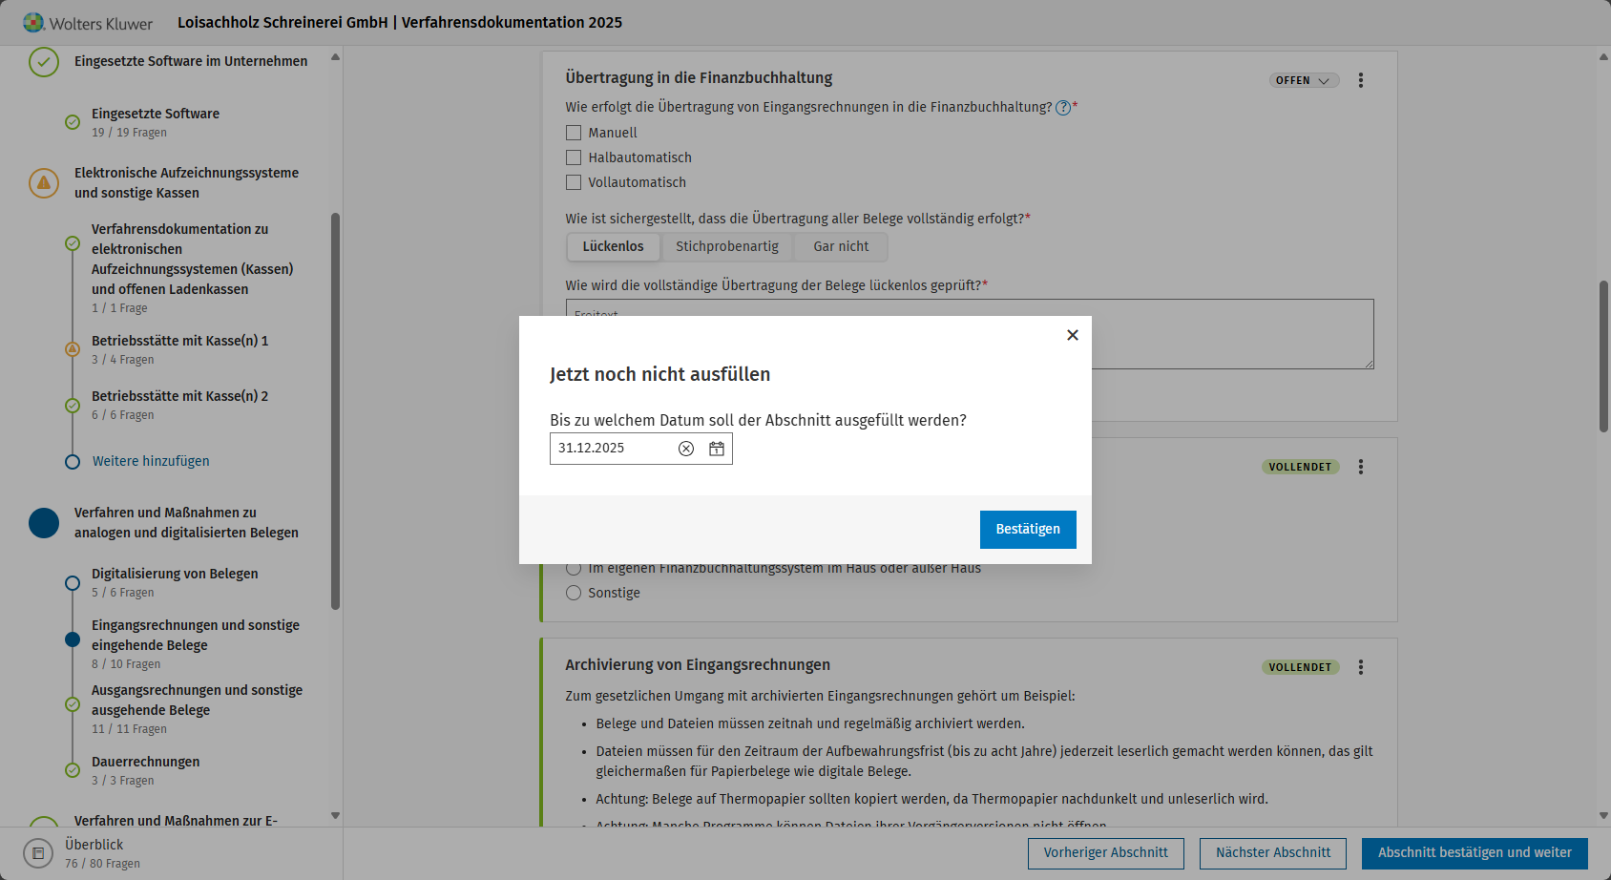Select the Sonstige radio button
Image resolution: width=1611 pixels, height=880 pixels.
coord(574,593)
